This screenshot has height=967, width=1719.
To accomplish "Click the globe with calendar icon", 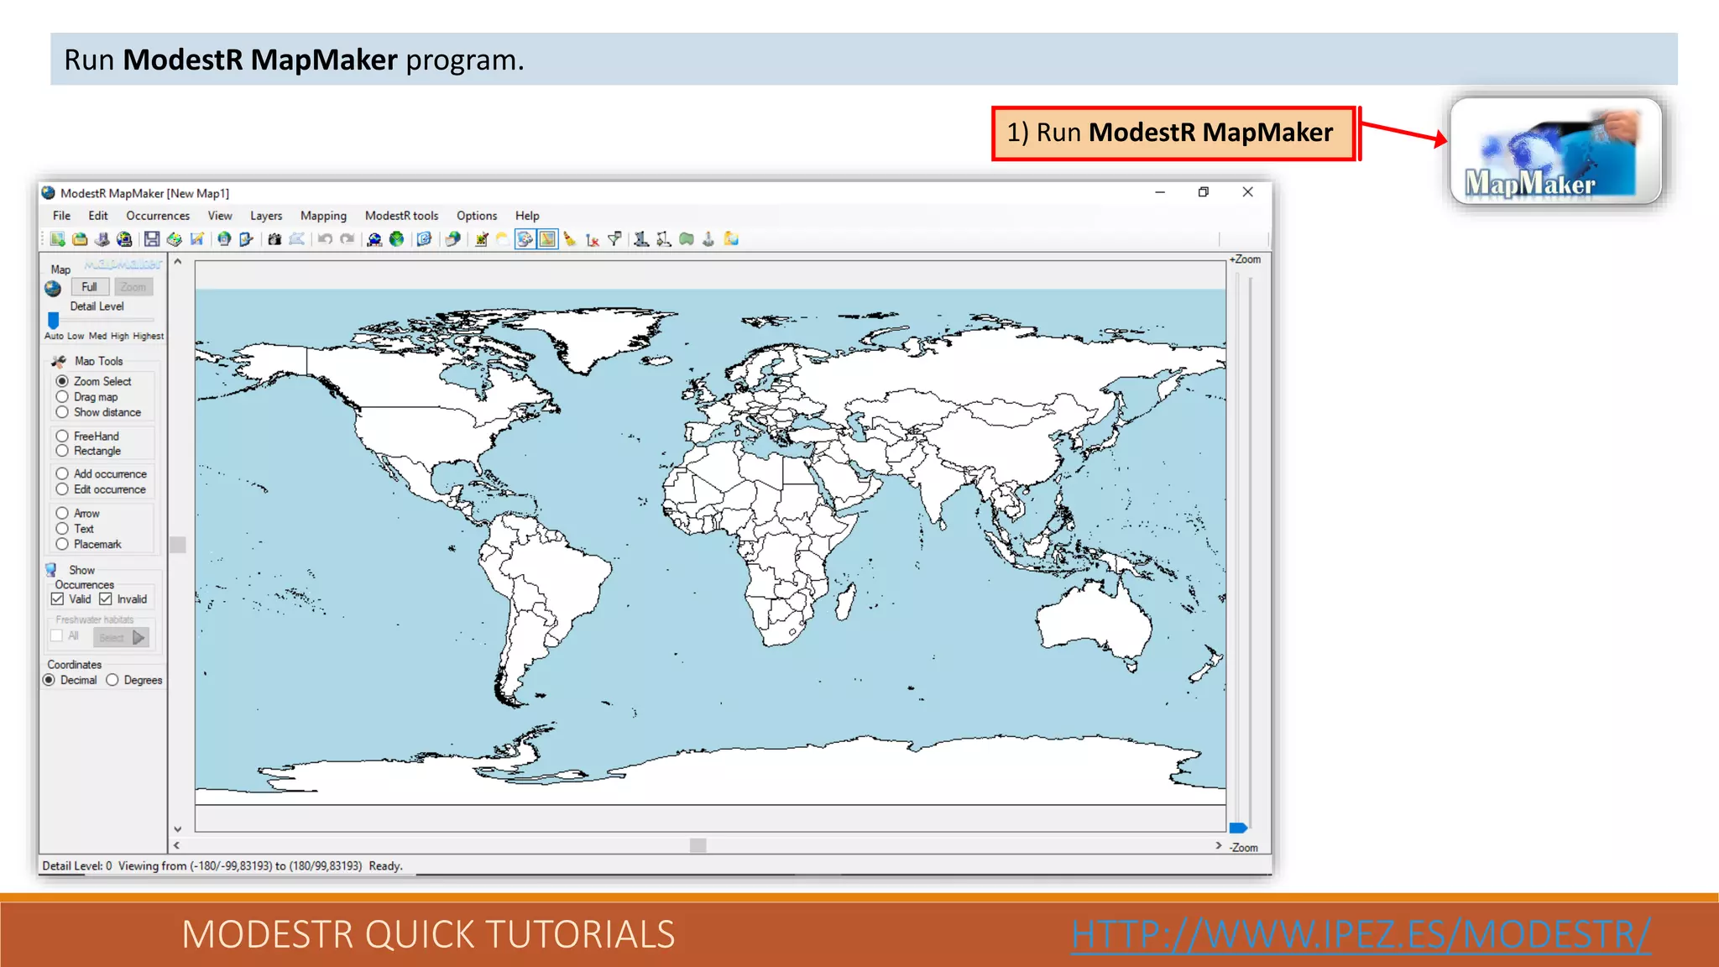I will [x=452, y=239].
